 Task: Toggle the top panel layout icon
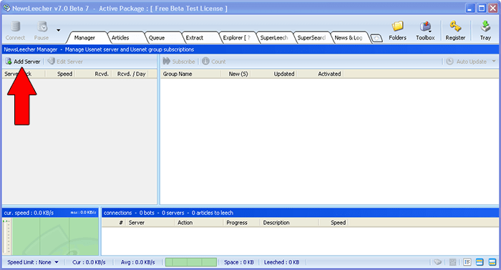click(480, 262)
